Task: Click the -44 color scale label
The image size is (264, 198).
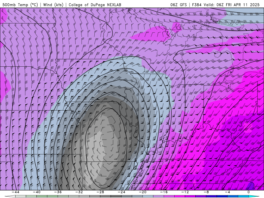Action: 16,192
